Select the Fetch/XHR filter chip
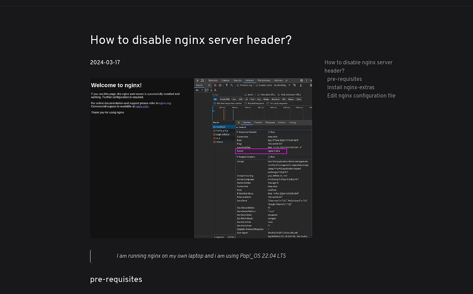473x294 pixels. 225,99
